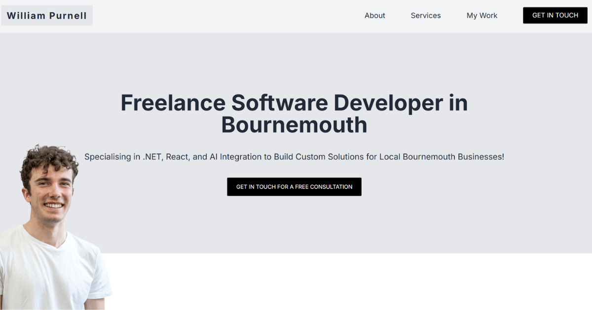Screen dimensions: 592x310
Task: Click About in the top navigation bar
Action: click(x=375, y=15)
